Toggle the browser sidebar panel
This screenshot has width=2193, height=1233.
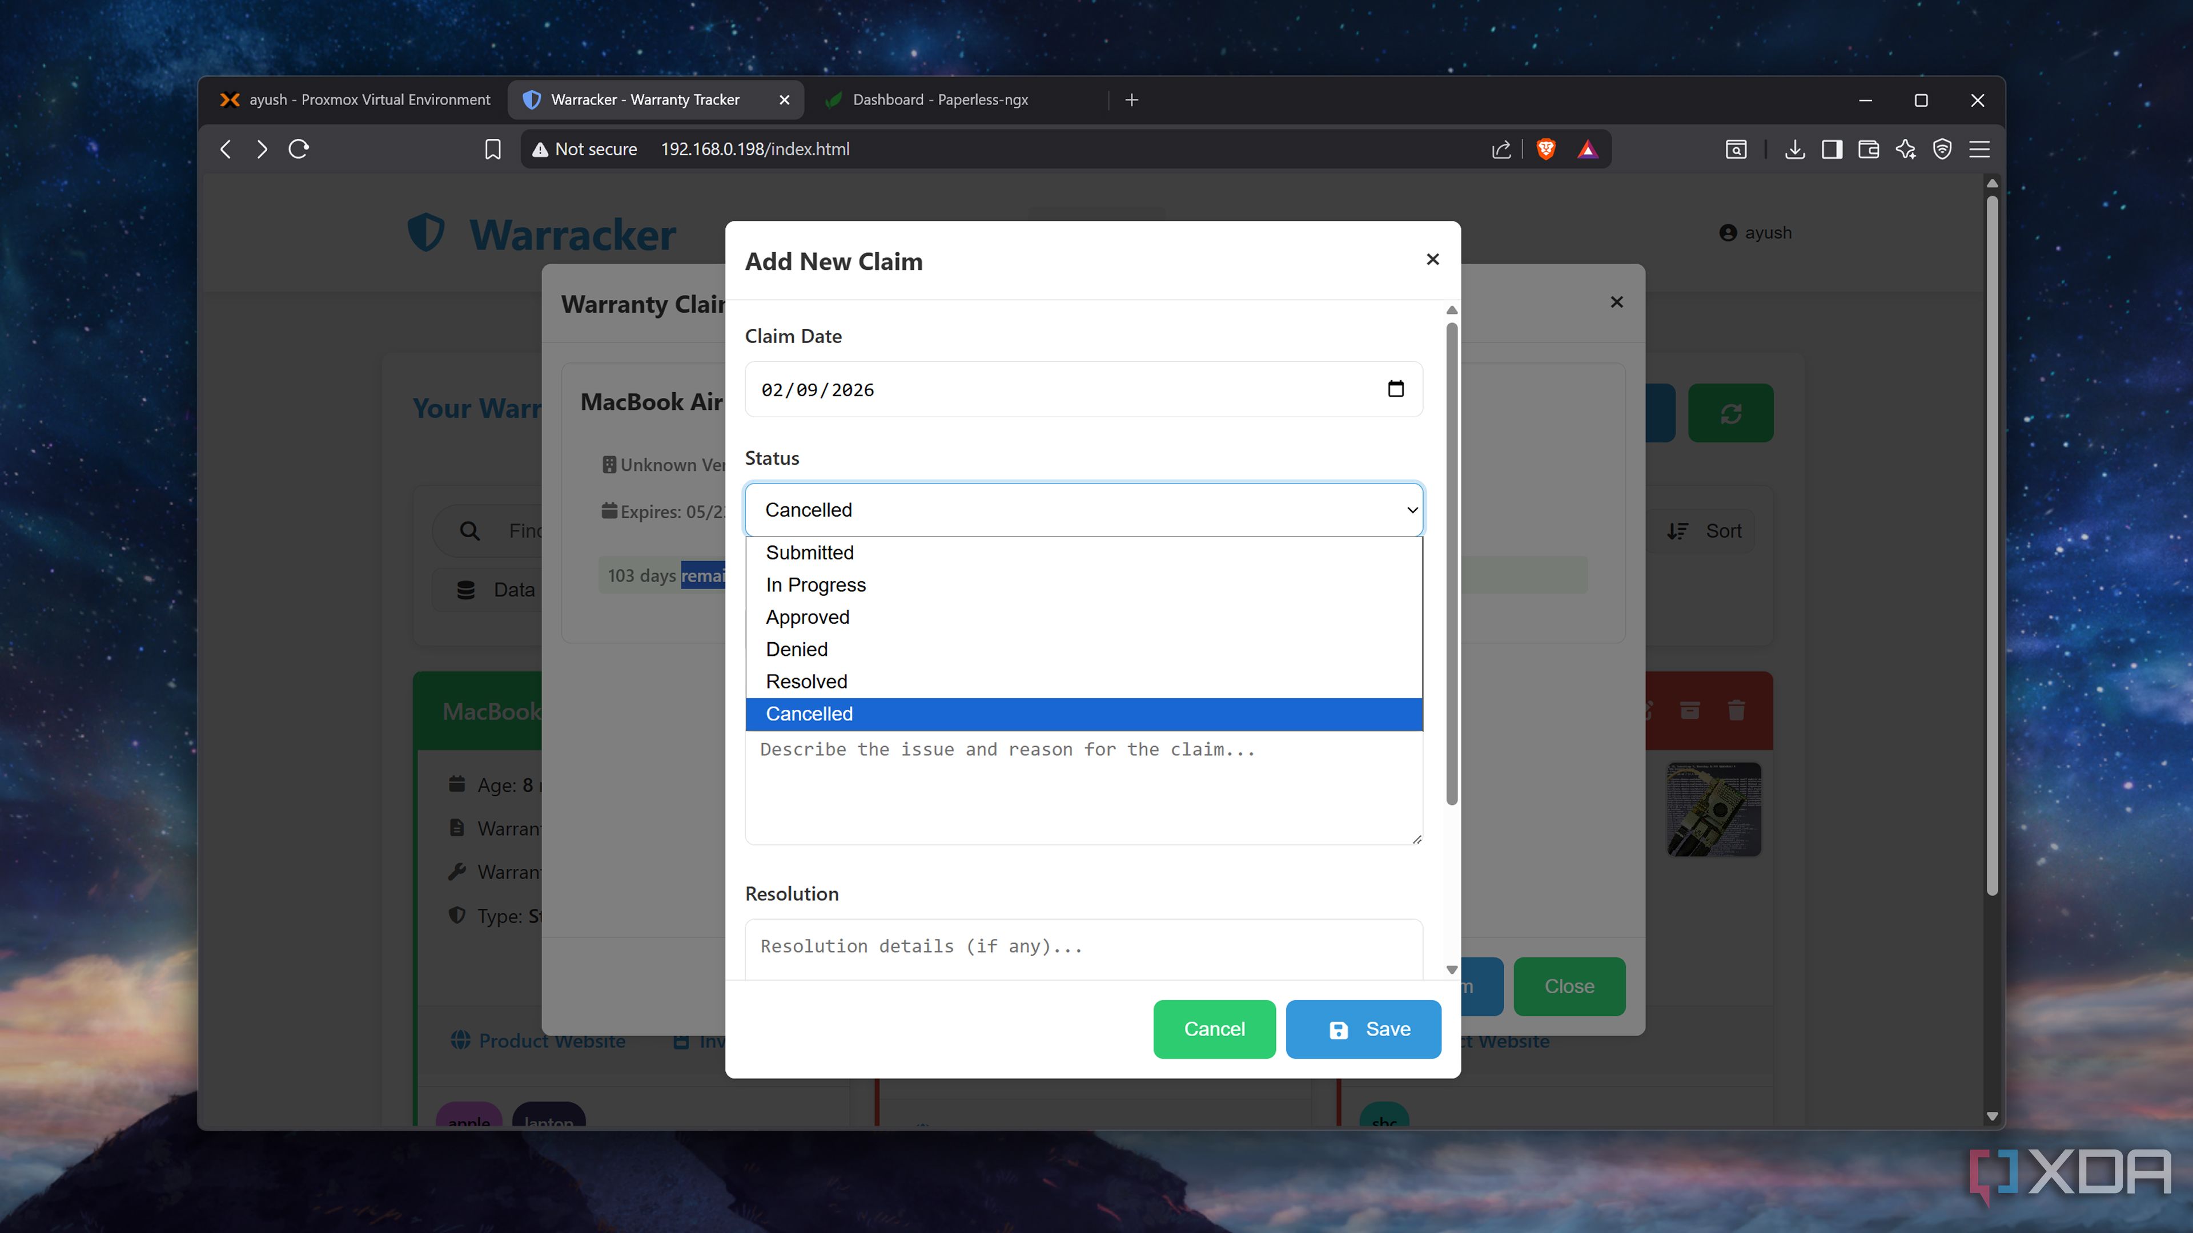point(1832,149)
